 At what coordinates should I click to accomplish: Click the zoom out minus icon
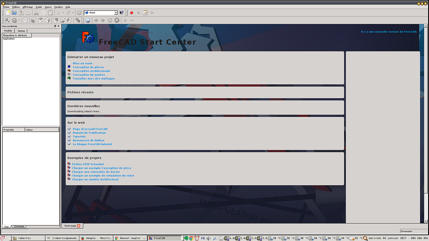click(132, 20)
